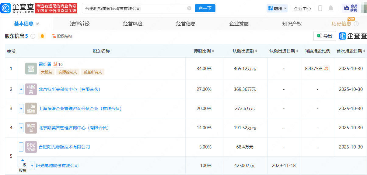The height and width of the screenshot is (175, 367).
Task: Expand 北京特斯美科技中心 shareholder row
Action: click(x=21, y=89)
